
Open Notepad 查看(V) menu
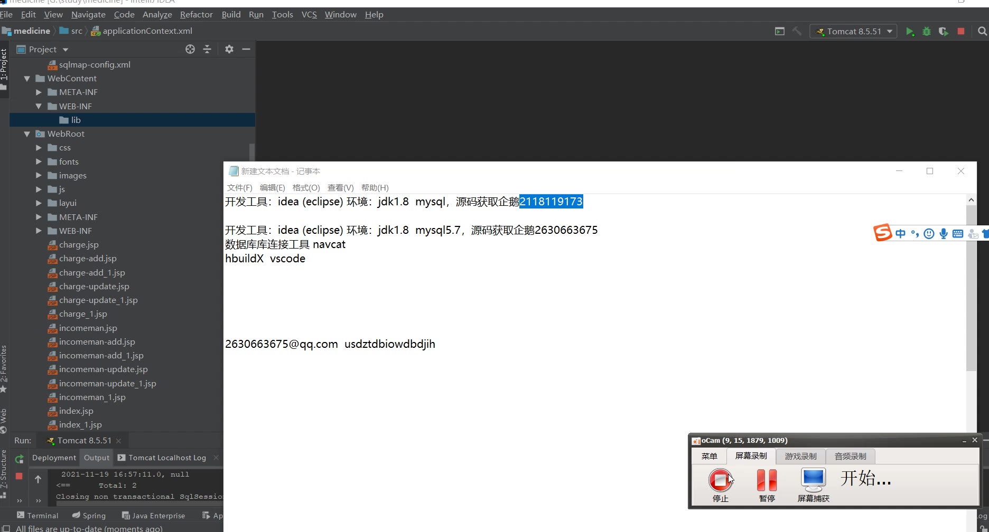340,187
